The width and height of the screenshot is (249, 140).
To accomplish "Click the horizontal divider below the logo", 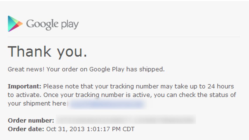I will click(124, 37).
